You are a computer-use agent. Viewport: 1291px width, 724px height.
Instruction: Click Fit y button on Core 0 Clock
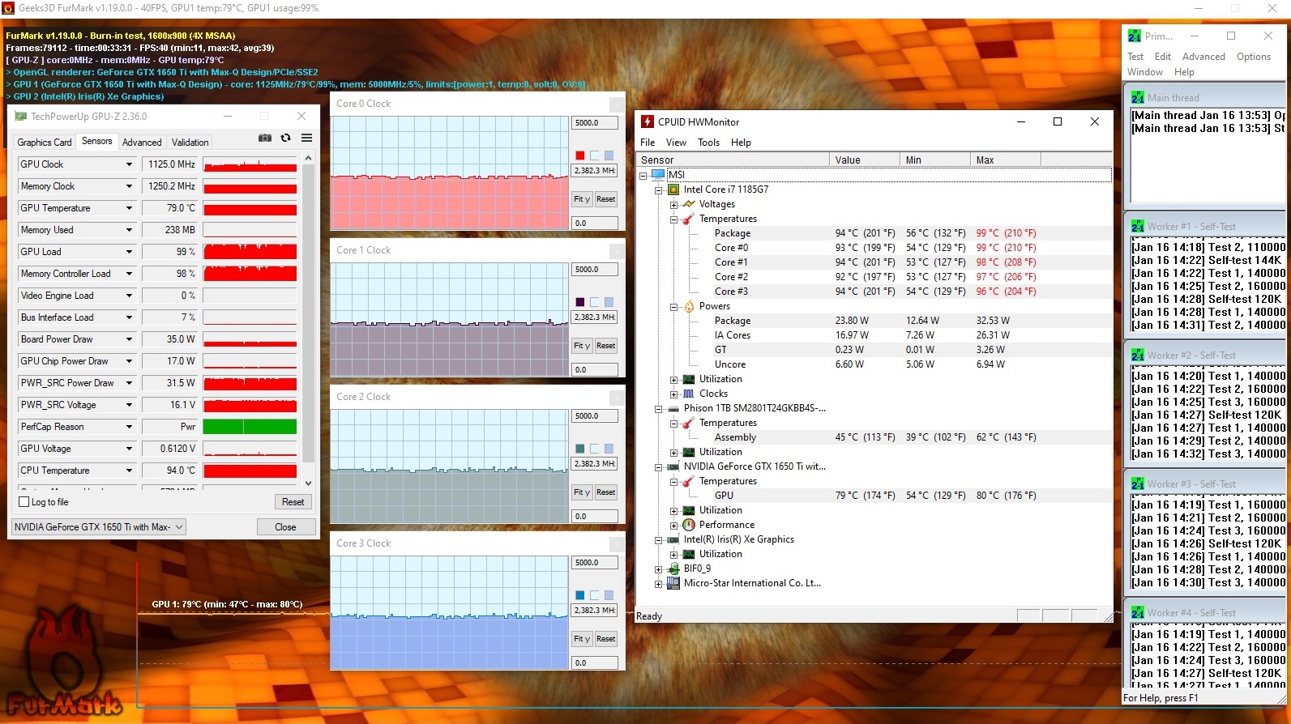point(581,199)
